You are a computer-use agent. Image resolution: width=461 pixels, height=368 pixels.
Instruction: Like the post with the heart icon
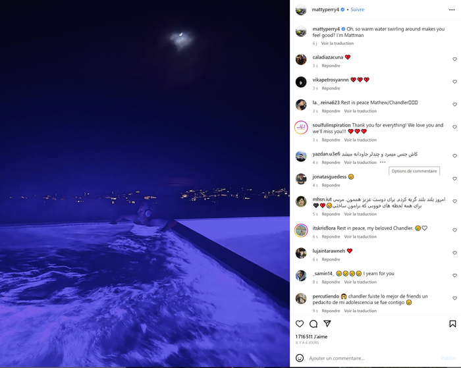(300, 324)
